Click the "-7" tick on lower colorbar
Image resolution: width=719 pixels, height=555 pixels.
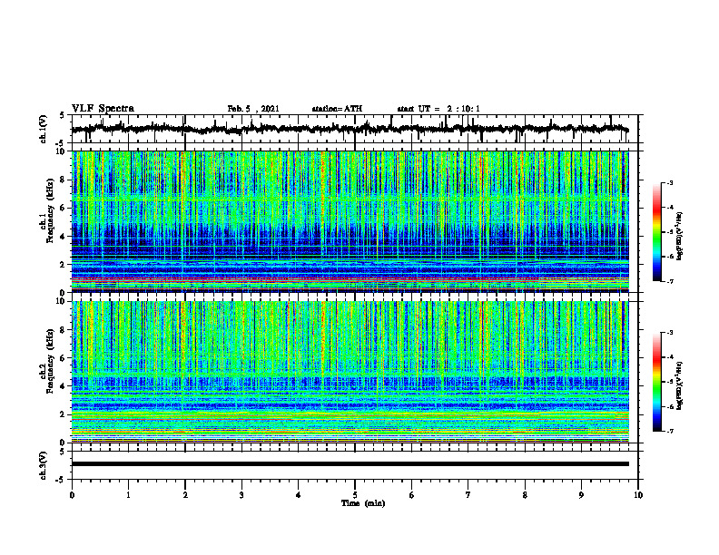tap(670, 431)
